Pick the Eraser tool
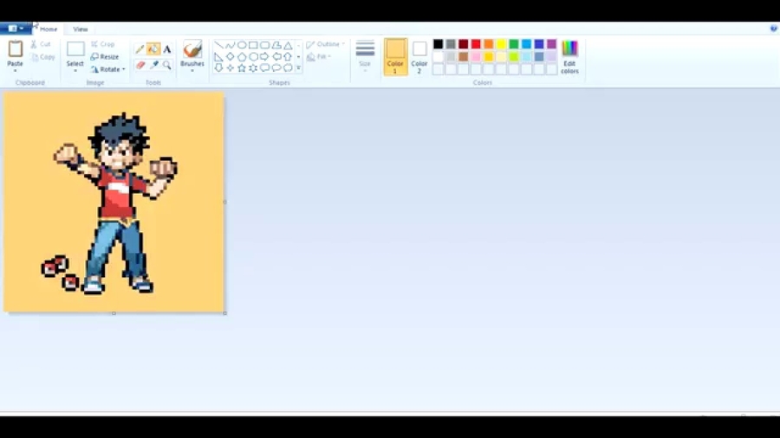The image size is (780, 438). (x=140, y=65)
